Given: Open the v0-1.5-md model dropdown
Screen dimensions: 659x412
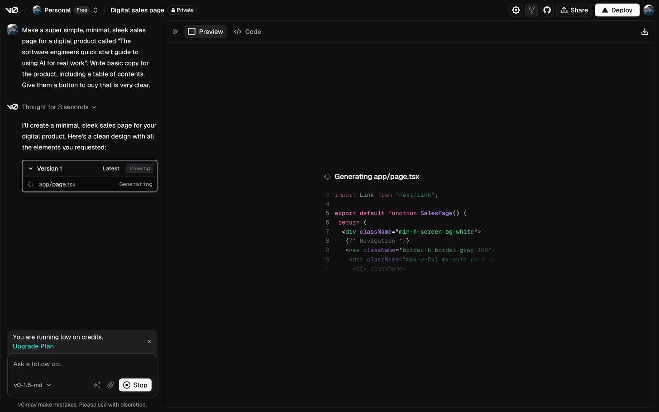Looking at the screenshot, I should click(33, 385).
